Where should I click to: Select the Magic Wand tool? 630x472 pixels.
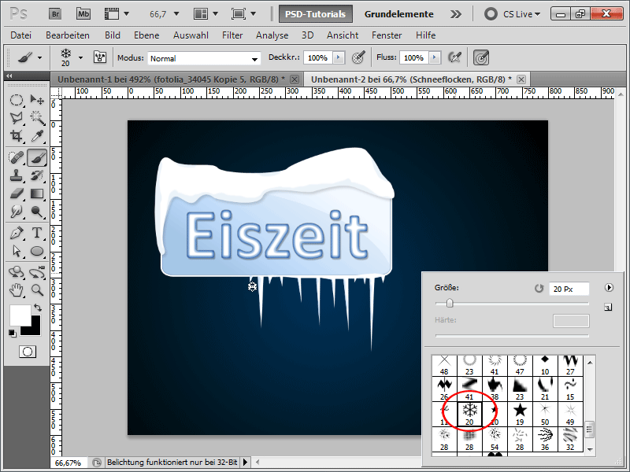pyautogui.click(x=37, y=117)
